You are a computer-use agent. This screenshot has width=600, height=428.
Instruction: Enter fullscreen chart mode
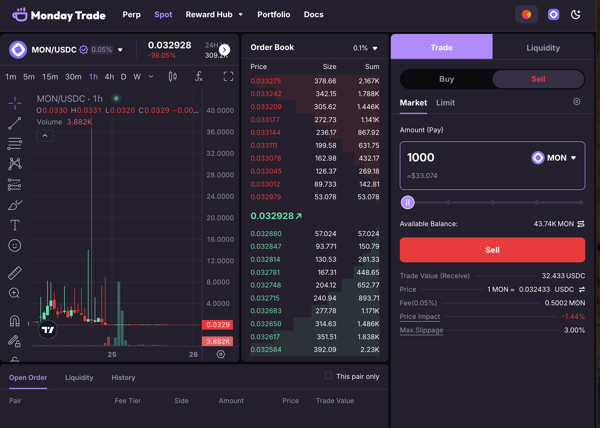(228, 76)
